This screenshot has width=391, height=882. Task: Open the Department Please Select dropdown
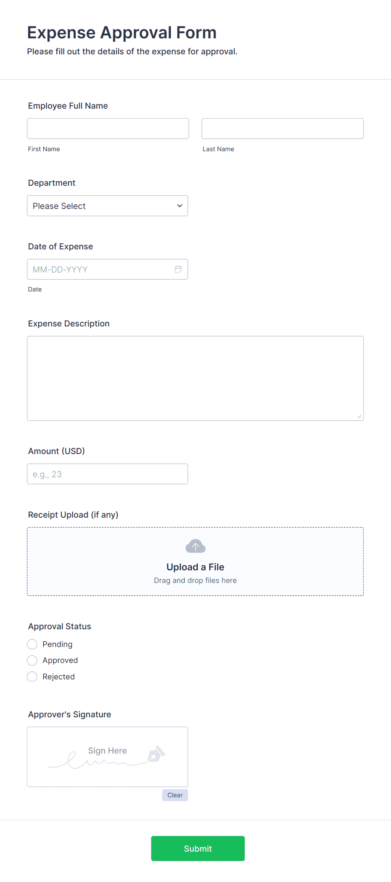pyautogui.click(x=107, y=206)
